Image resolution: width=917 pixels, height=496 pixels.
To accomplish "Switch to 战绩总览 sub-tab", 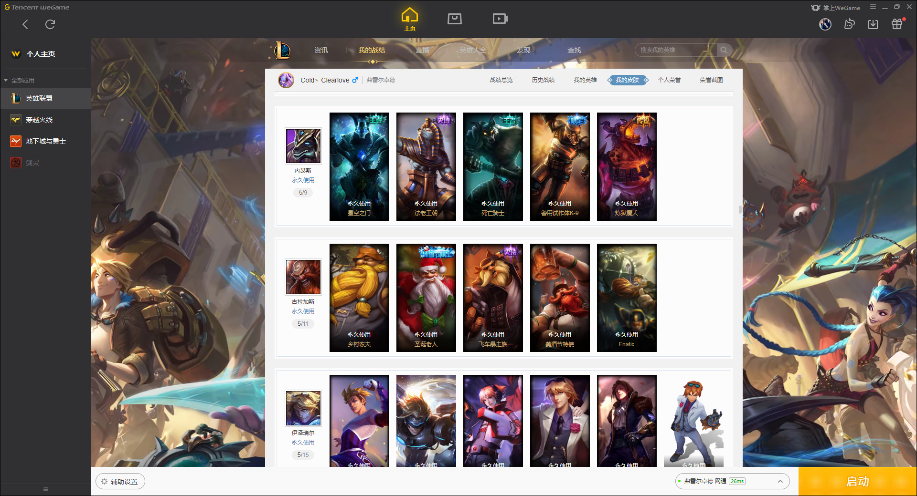I will point(501,80).
